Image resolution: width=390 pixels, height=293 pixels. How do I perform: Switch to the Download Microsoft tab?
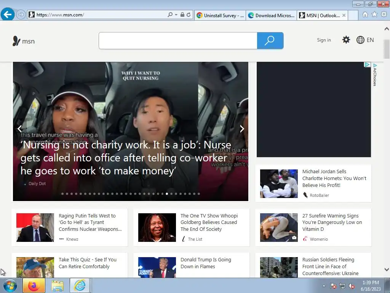271,15
